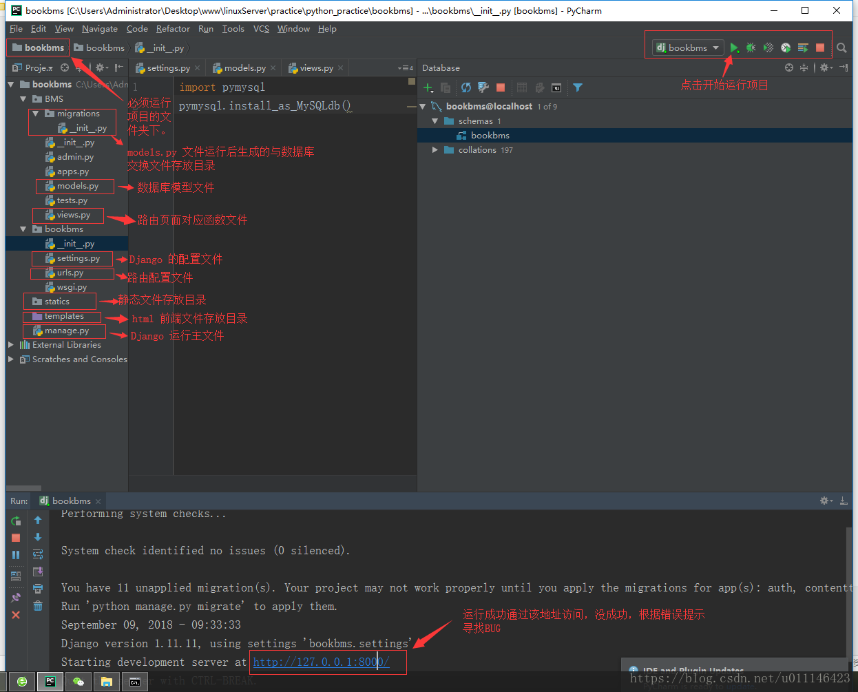Viewport: 858px width, 692px height.
Task: Open Run panel gear settings
Action: 826,501
